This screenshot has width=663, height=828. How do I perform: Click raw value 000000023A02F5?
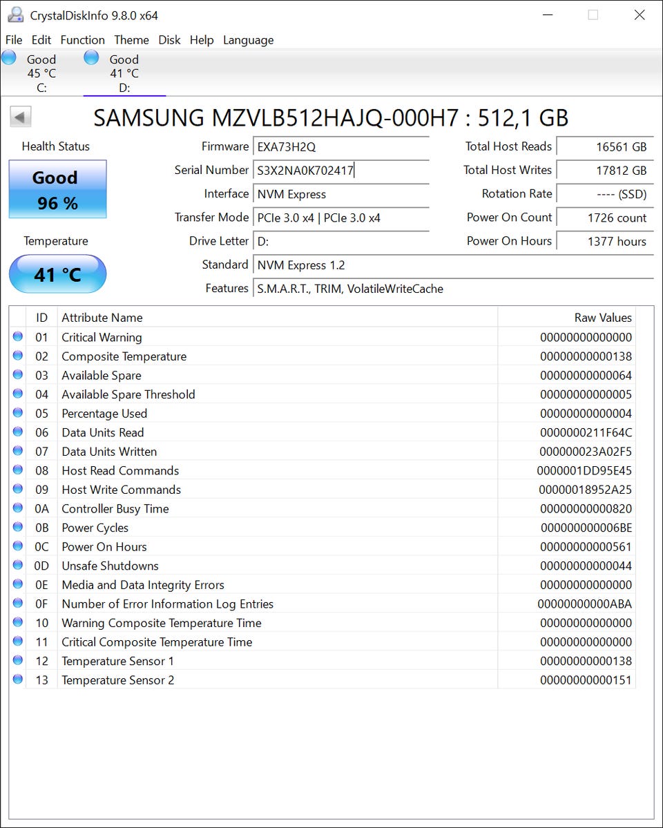(586, 452)
